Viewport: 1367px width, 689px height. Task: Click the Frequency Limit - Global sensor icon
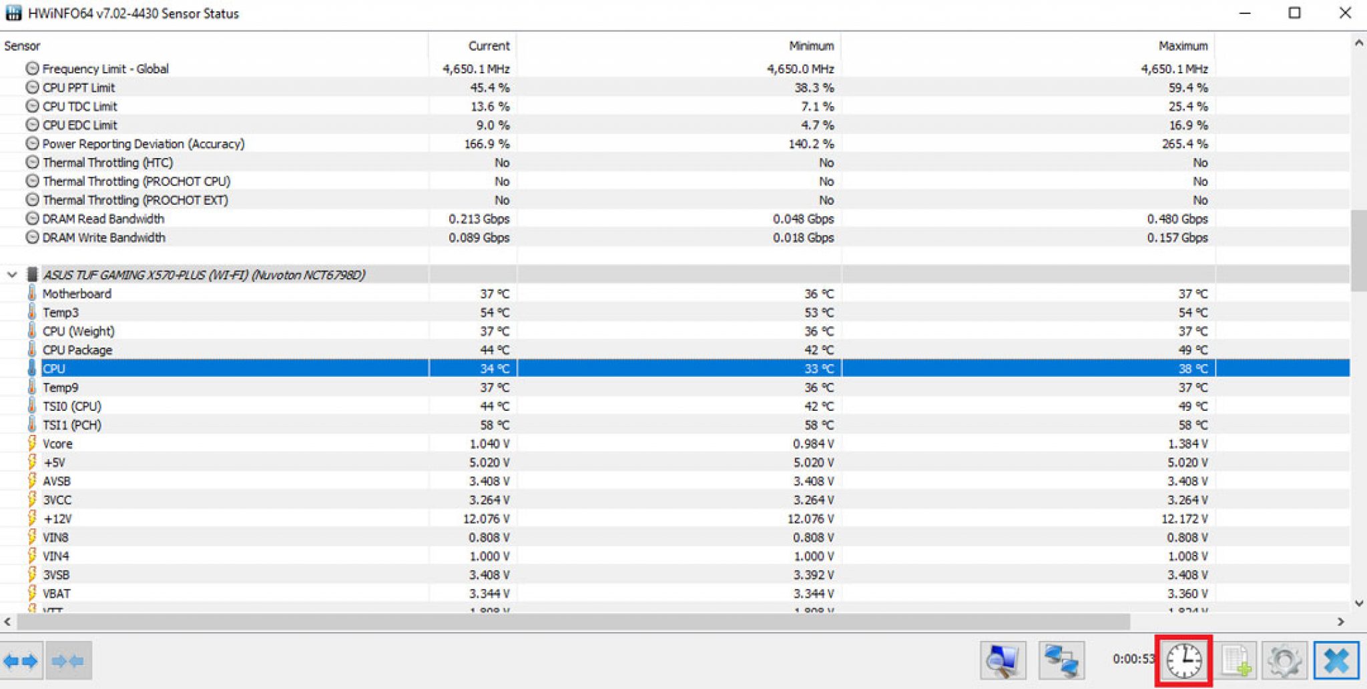(x=32, y=69)
